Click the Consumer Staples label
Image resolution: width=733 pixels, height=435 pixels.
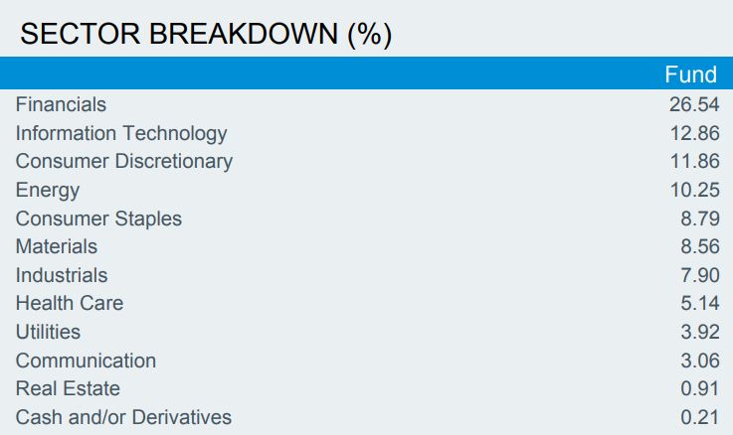click(x=98, y=218)
